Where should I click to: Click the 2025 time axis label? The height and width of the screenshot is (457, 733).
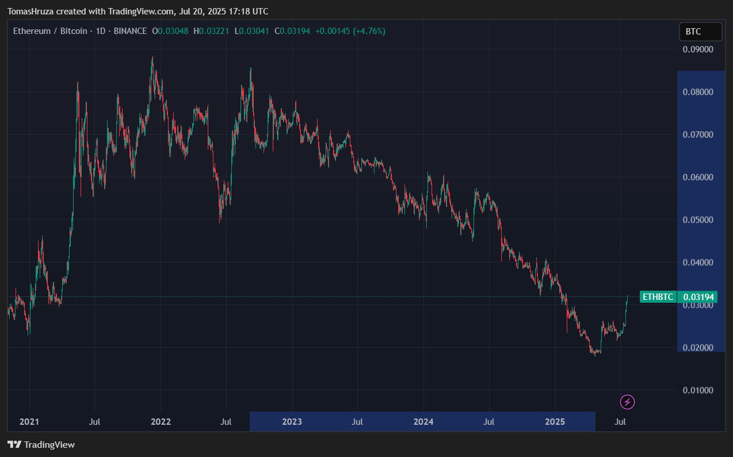[x=555, y=422]
